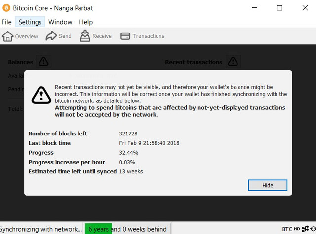Click the 32.44% progress value
The height and width of the screenshot is (234, 316).
coord(129,153)
